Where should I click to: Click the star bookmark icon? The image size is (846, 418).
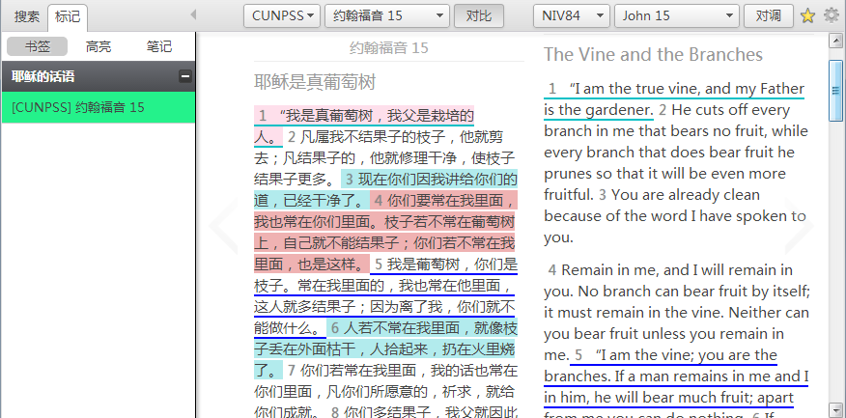(808, 15)
